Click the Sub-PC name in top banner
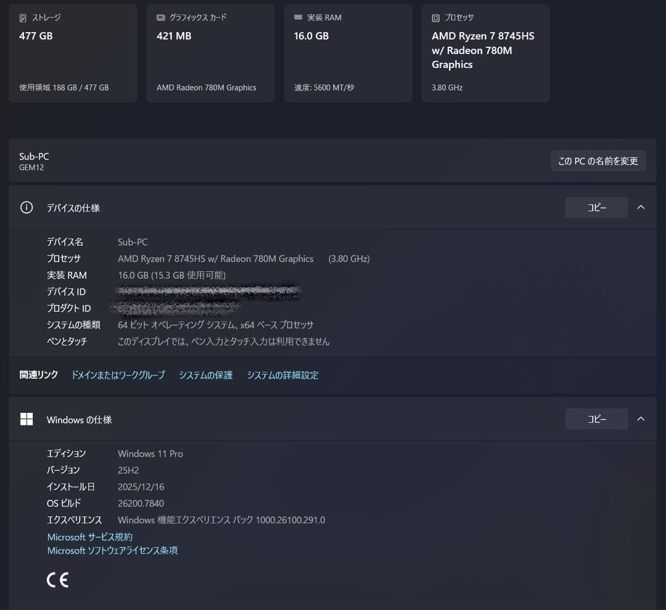The width and height of the screenshot is (666, 610). pyautogui.click(x=34, y=157)
